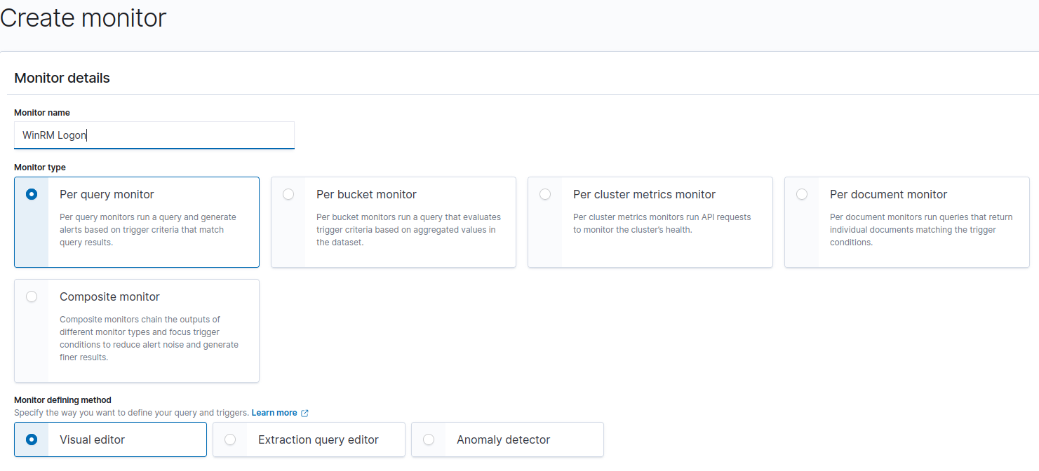The height and width of the screenshot is (471, 1039).
Task: Click the Monitor details section heading
Action: [62, 78]
